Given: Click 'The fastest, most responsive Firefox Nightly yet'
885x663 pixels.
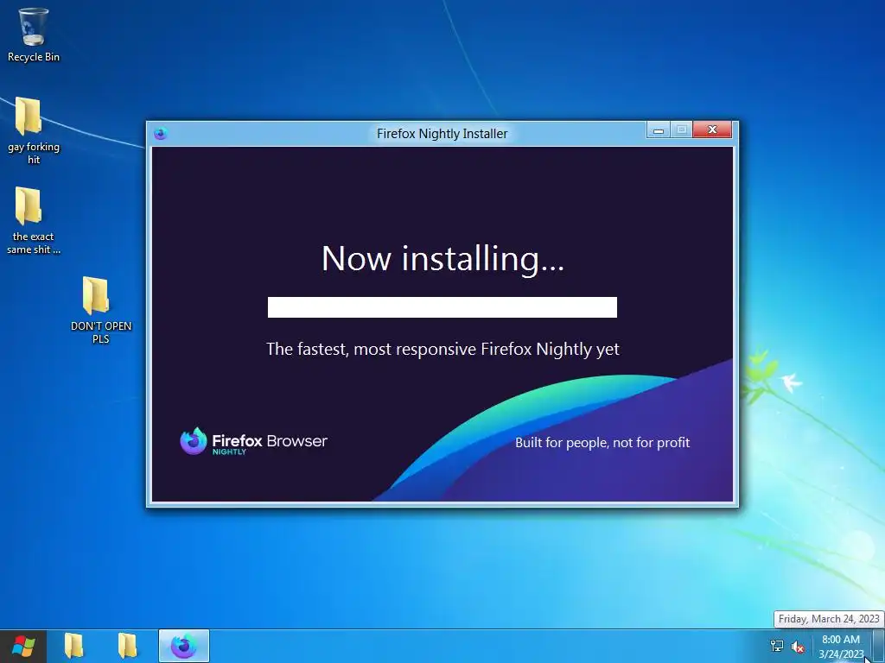Looking at the screenshot, I should (x=442, y=349).
